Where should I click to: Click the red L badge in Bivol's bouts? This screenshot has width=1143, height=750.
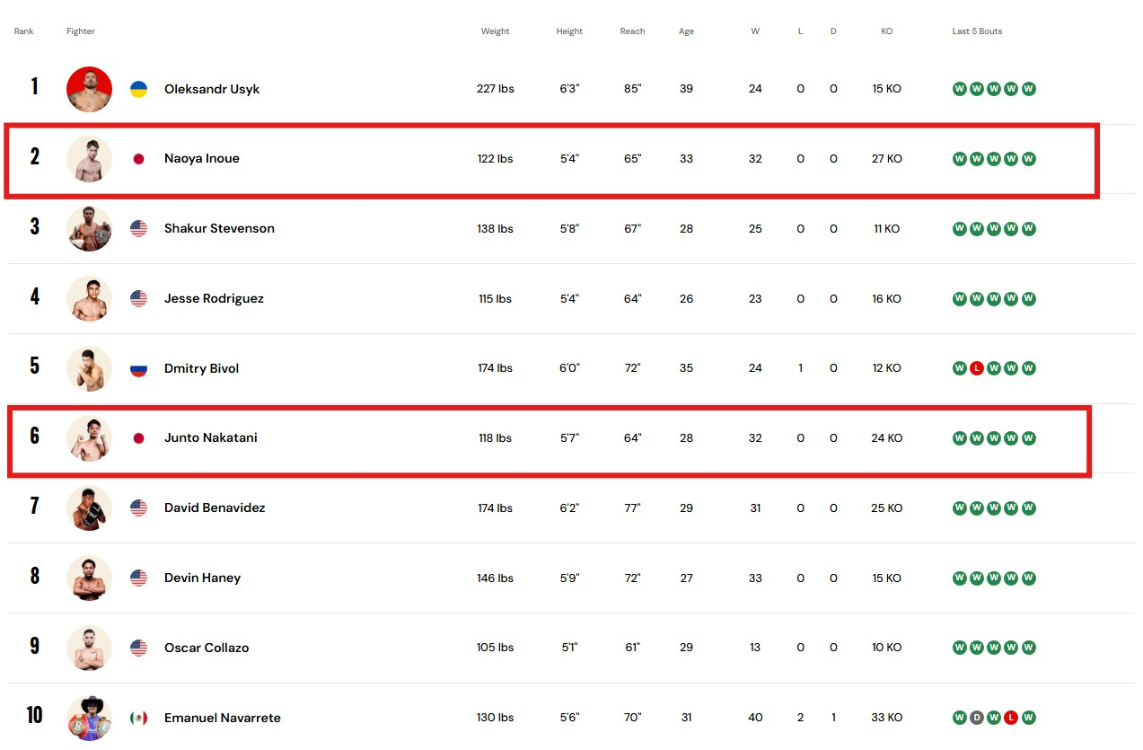(x=976, y=368)
